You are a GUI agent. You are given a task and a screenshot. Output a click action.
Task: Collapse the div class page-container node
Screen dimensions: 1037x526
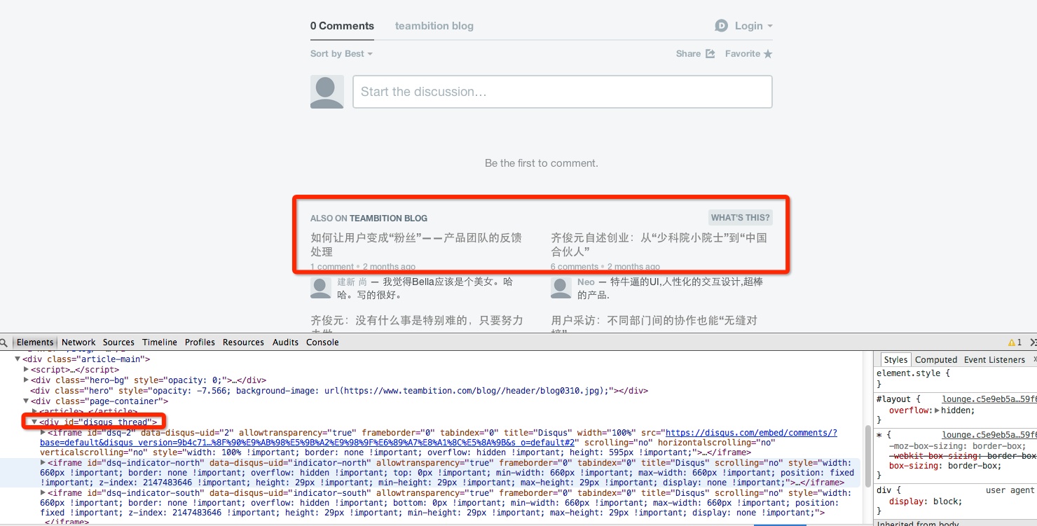coord(27,401)
